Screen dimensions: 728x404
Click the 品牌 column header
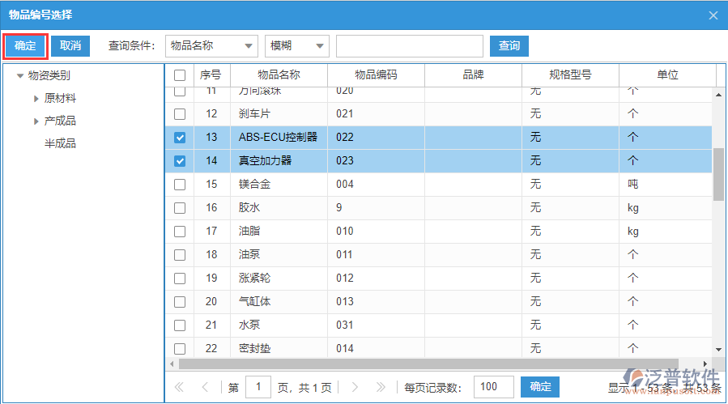pyautogui.click(x=473, y=75)
